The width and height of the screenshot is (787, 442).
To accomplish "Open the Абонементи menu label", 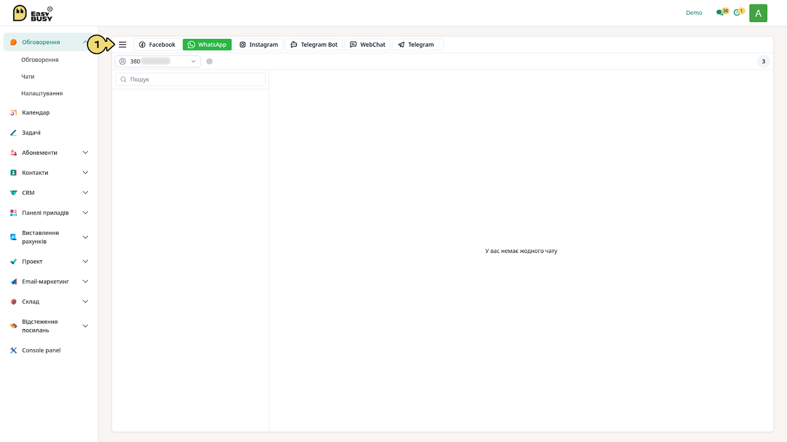I will (39, 153).
